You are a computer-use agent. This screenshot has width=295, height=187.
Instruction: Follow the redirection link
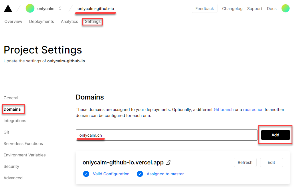[x=253, y=110]
